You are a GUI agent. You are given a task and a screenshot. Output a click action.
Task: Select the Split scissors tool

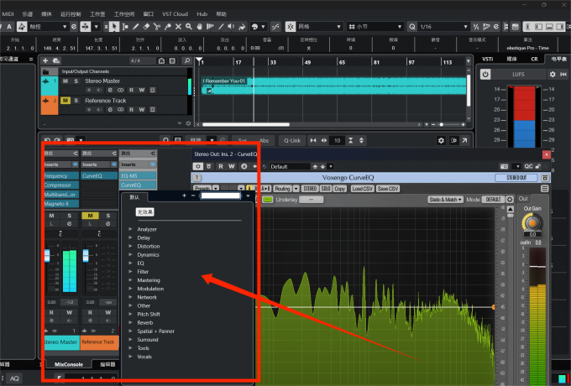click(x=157, y=27)
